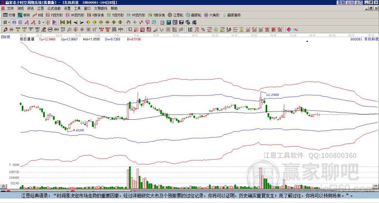Screen dimensions: 379x203
Task: Open the calendar icon tool
Action: [162, 23]
